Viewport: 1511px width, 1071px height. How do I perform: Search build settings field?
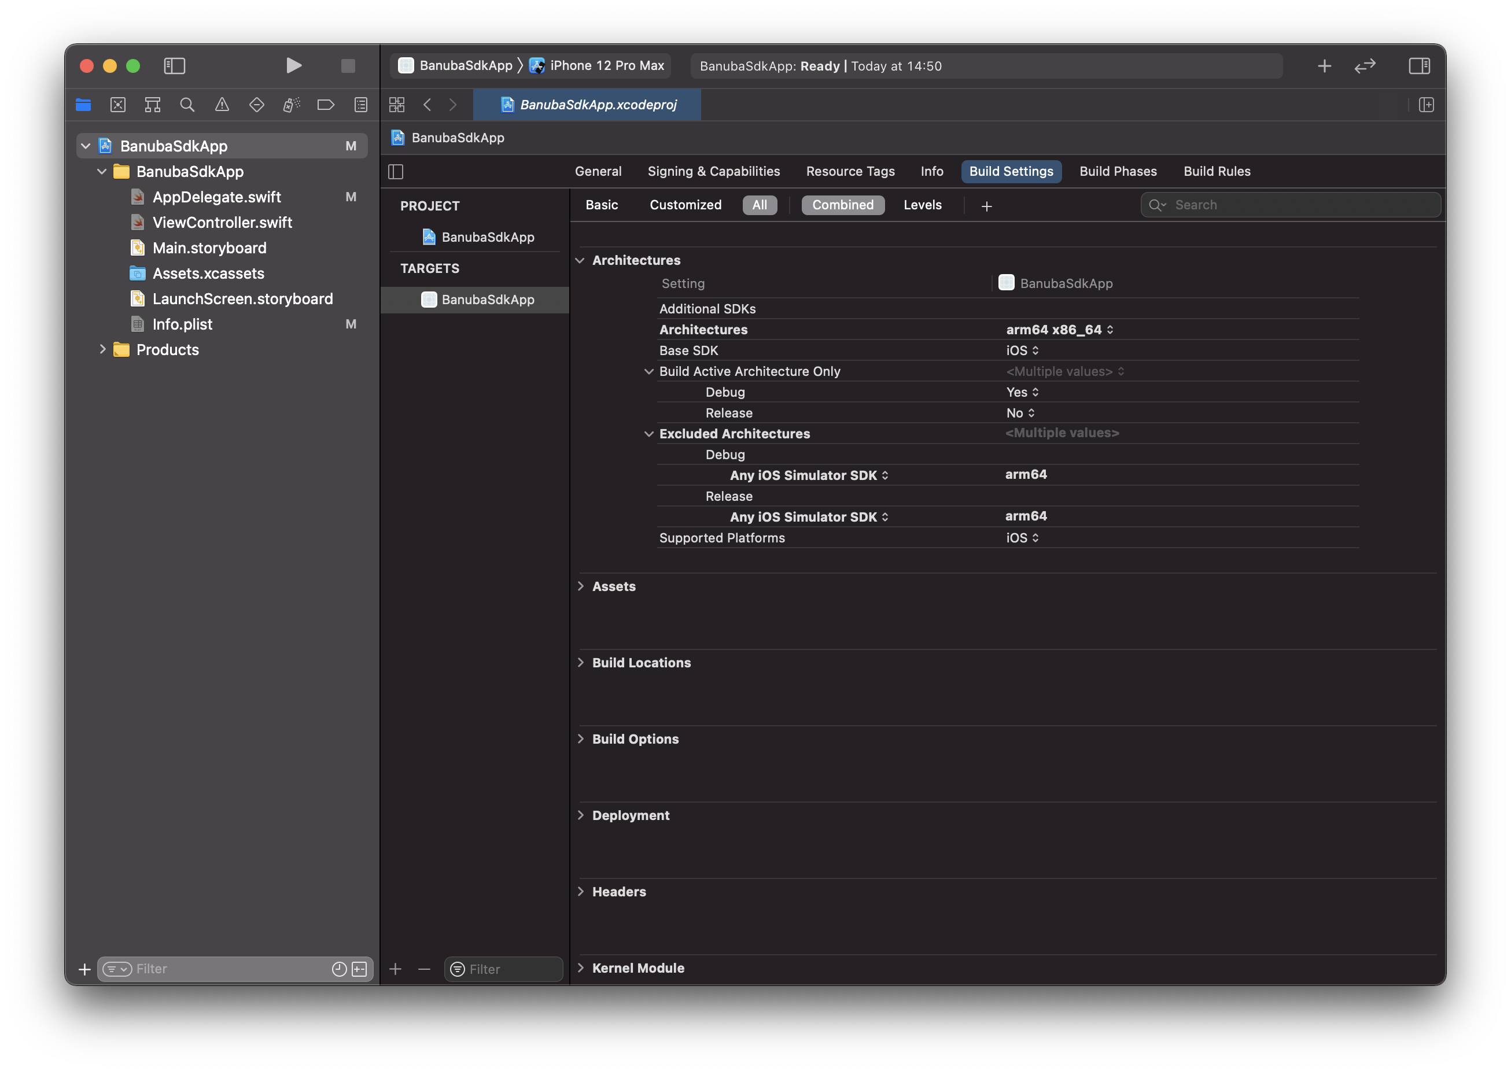1290,205
